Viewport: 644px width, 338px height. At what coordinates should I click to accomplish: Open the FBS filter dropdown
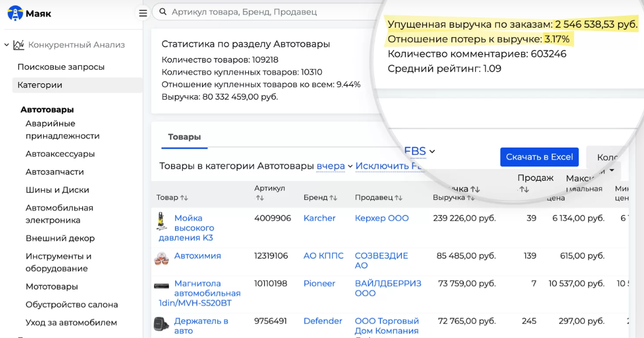(x=419, y=151)
